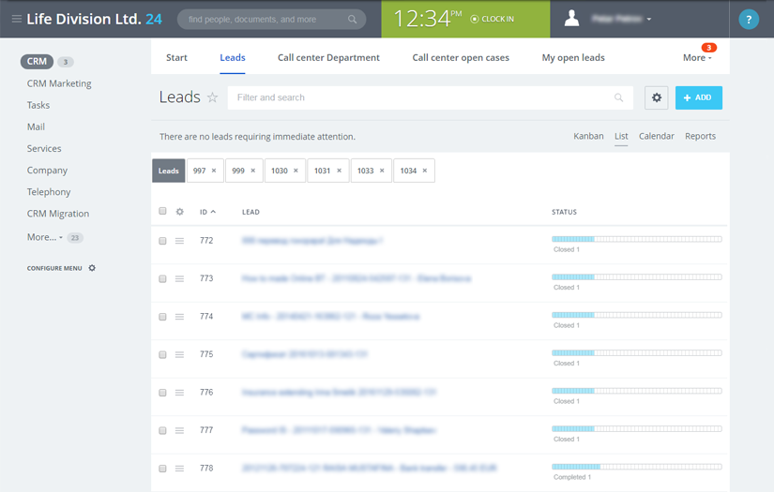The width and height of the screenshot is (774, 492).
Task: Select checkbox for lead 777
Action: click(x=162, y=430)
